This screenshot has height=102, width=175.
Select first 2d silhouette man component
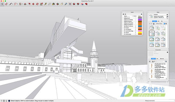(x=158, y=66)
